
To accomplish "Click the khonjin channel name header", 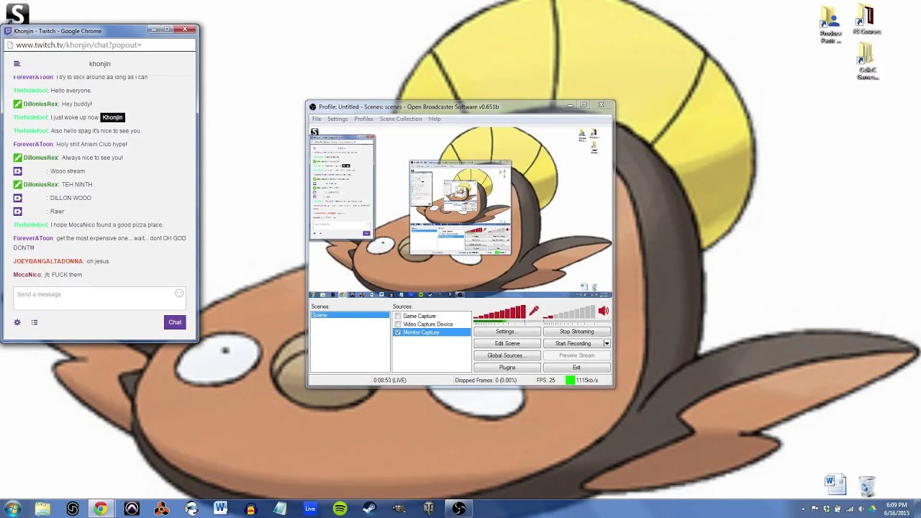I will [100, 64].
